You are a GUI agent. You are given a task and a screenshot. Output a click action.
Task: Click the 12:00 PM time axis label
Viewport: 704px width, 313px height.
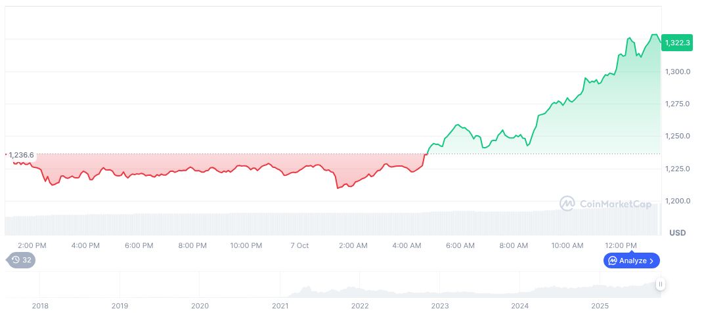coord(621,245)
